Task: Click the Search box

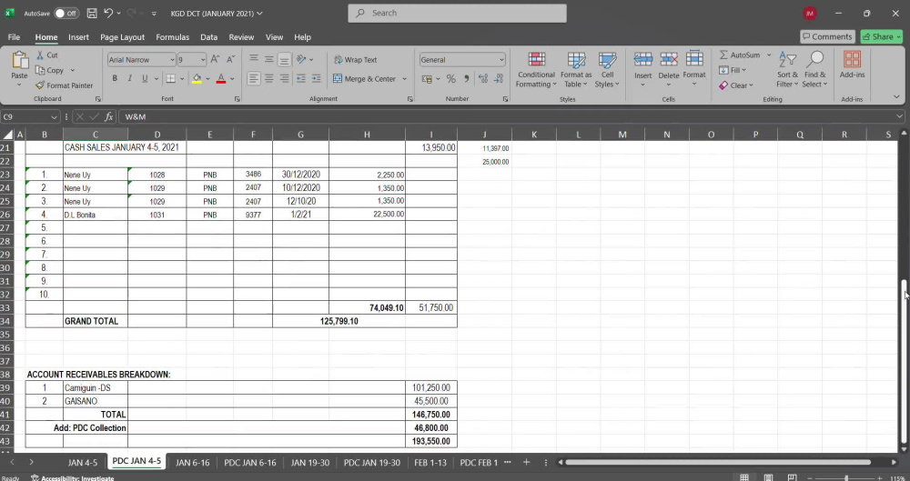Action: point(458,13)
